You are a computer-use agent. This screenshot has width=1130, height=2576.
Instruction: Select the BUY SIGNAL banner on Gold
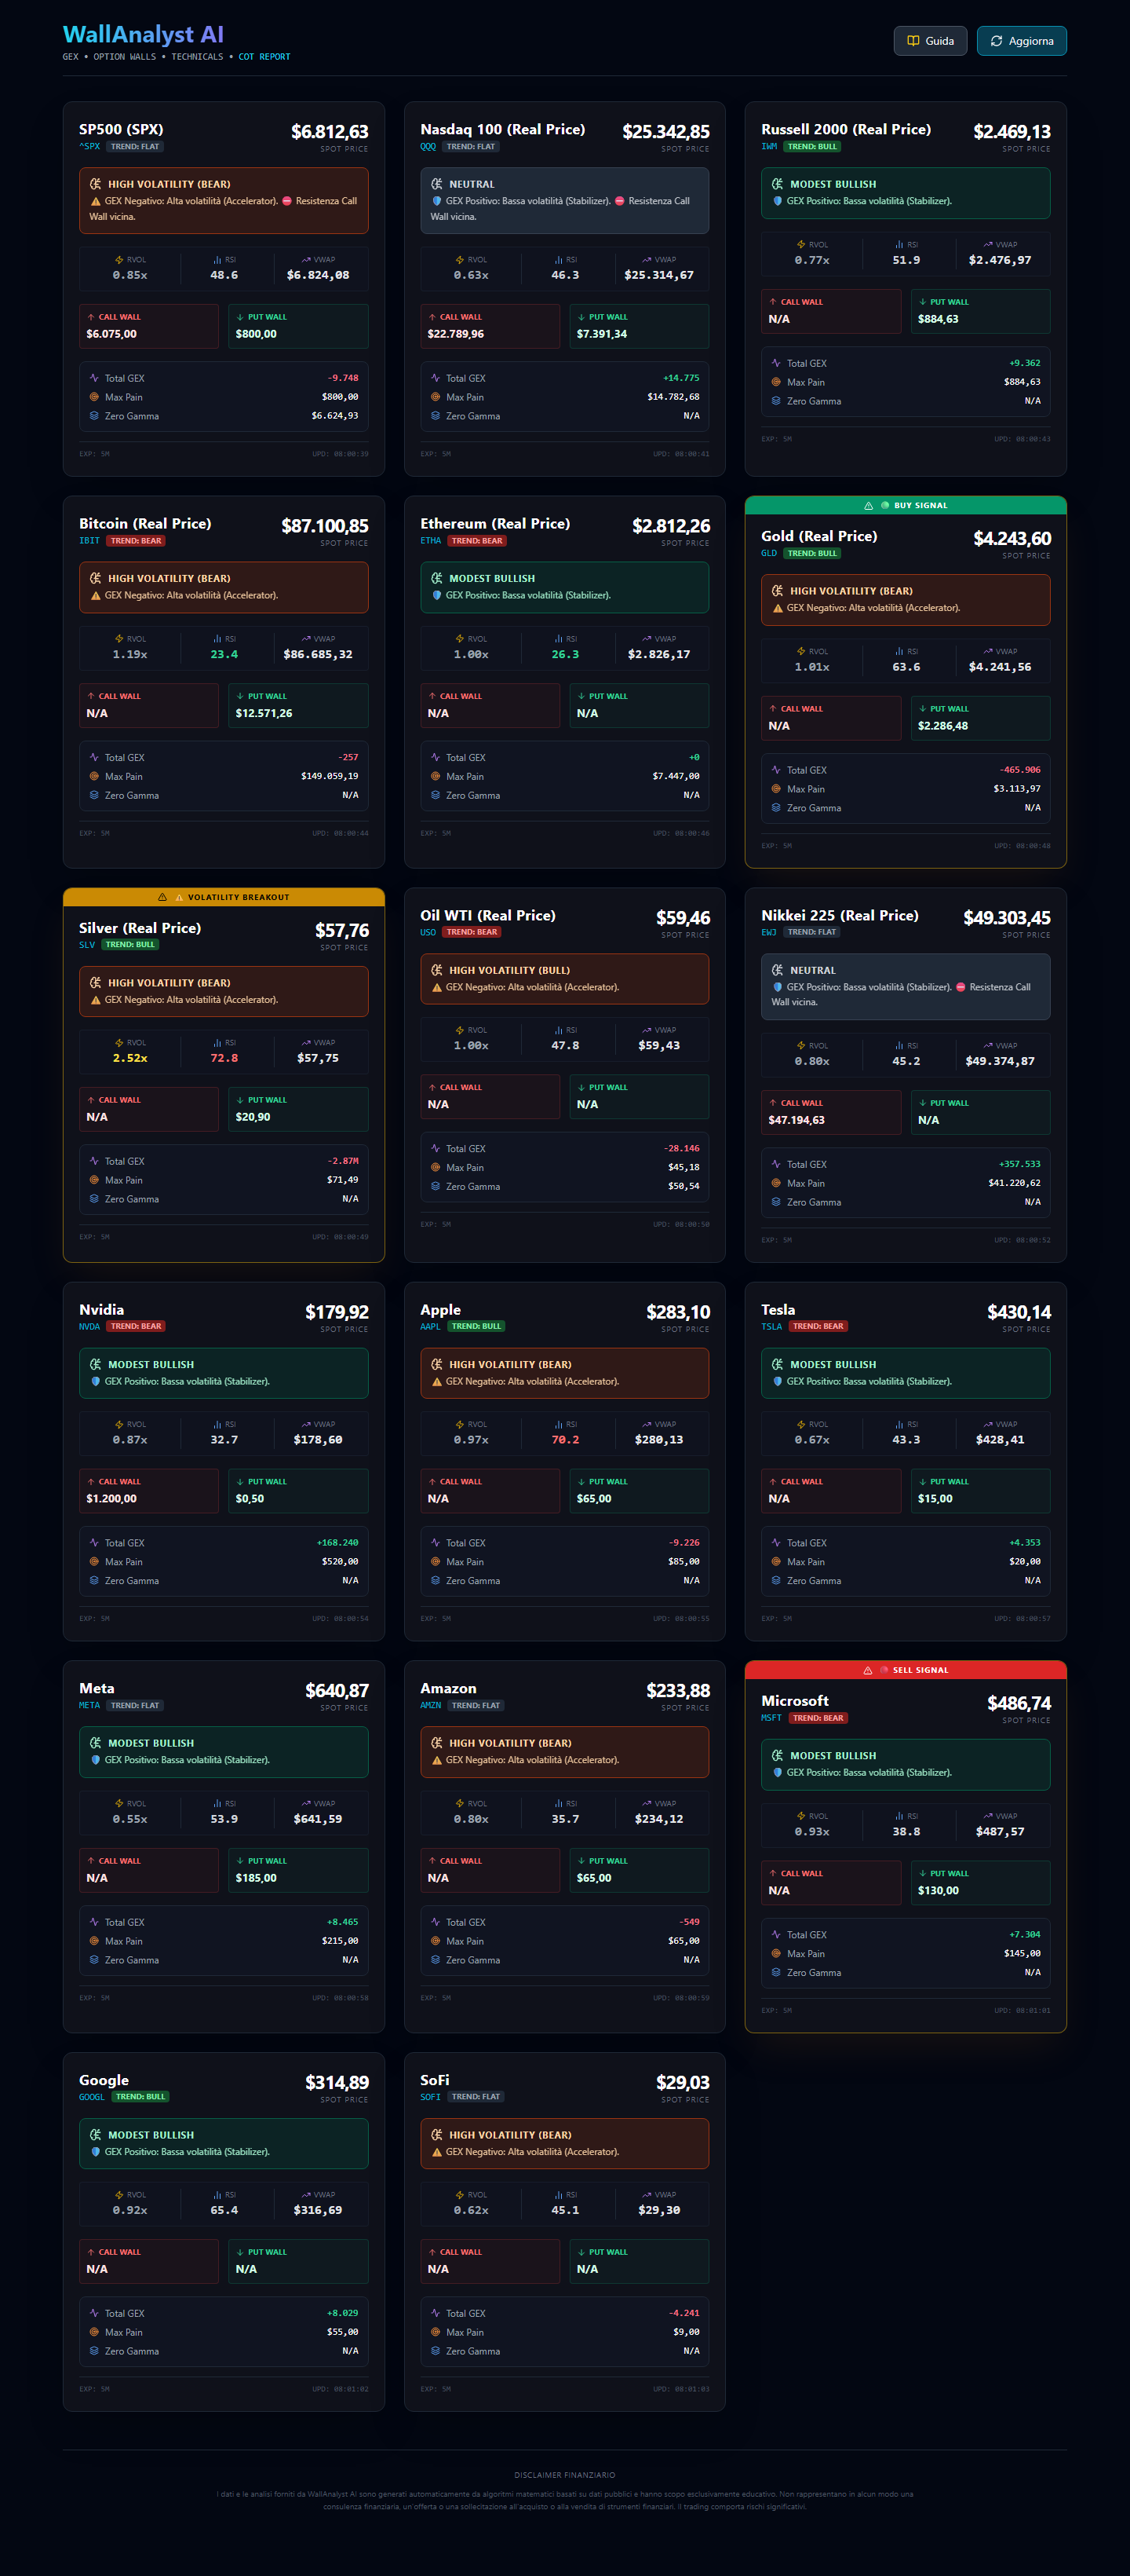[x=906, y=505]
